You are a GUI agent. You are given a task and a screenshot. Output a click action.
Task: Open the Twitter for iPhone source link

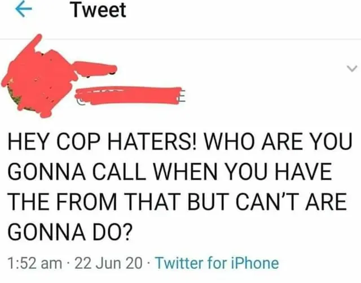pyautogui.click(x=217, y=263)
